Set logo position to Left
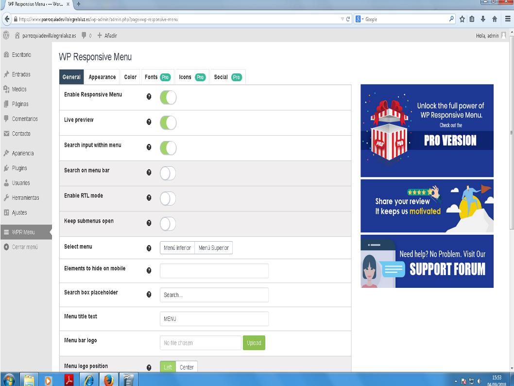514x386 pixels. tap(168, 367)
